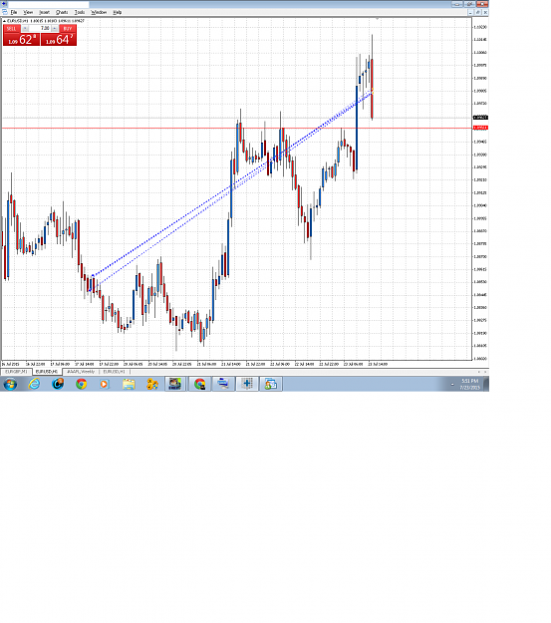Image resolution: width=551 pixels, height=623 pixels.
Task: Click the red horizontal price line label
Action: (480, 128)
